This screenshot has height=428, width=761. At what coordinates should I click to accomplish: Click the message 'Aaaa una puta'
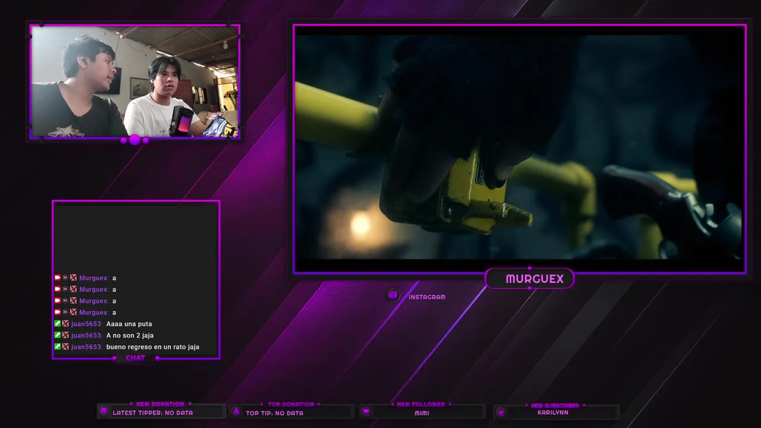[129, 324]
